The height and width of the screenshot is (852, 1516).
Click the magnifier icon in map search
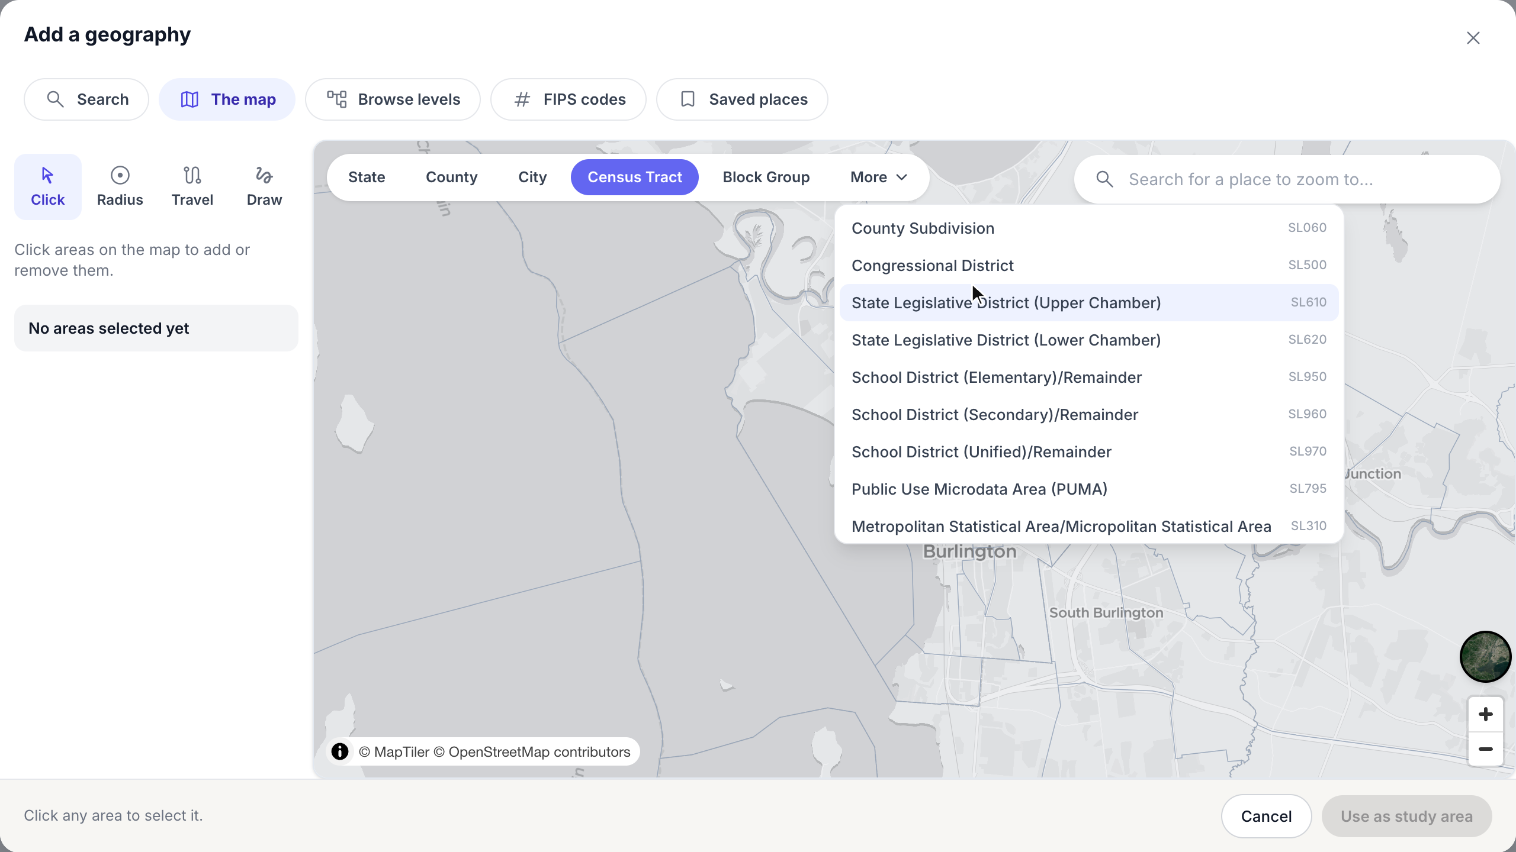tap(1104, 179)
